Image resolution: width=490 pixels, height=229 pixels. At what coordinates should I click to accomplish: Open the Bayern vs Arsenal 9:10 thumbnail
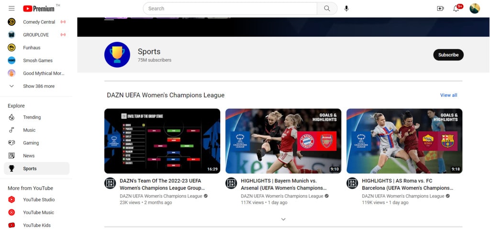(x=283, y=141)
